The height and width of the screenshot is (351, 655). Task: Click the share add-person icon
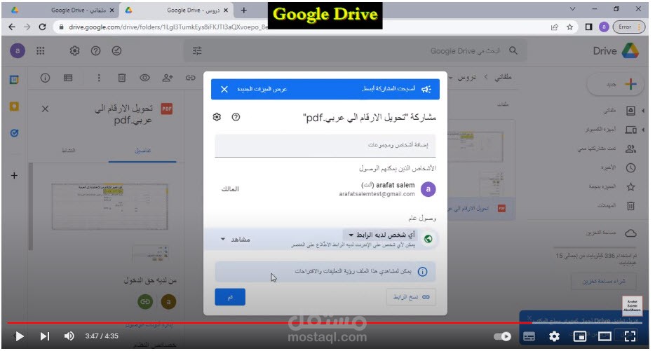point(168,78)
